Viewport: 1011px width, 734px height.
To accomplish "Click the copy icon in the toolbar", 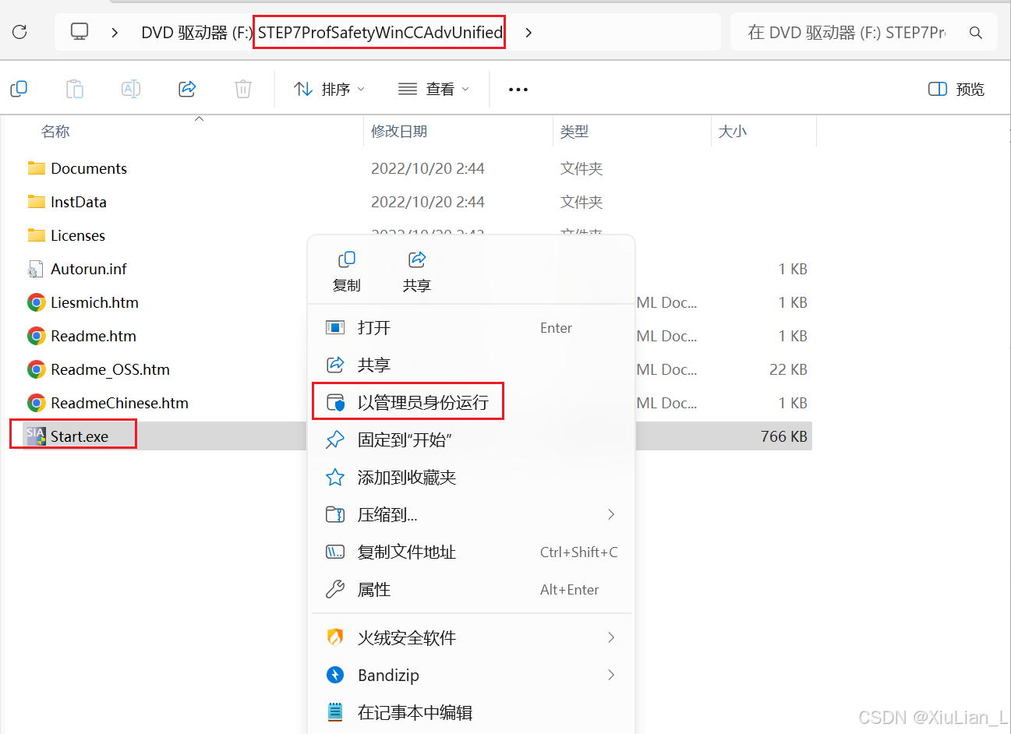I will (19, 89).
